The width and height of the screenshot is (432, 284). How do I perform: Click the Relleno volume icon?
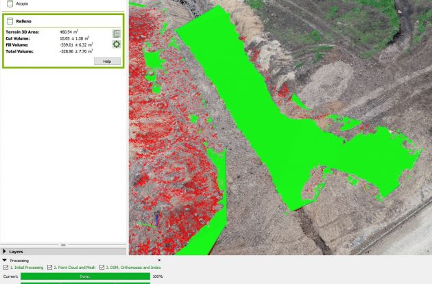(x=10, y=21)
